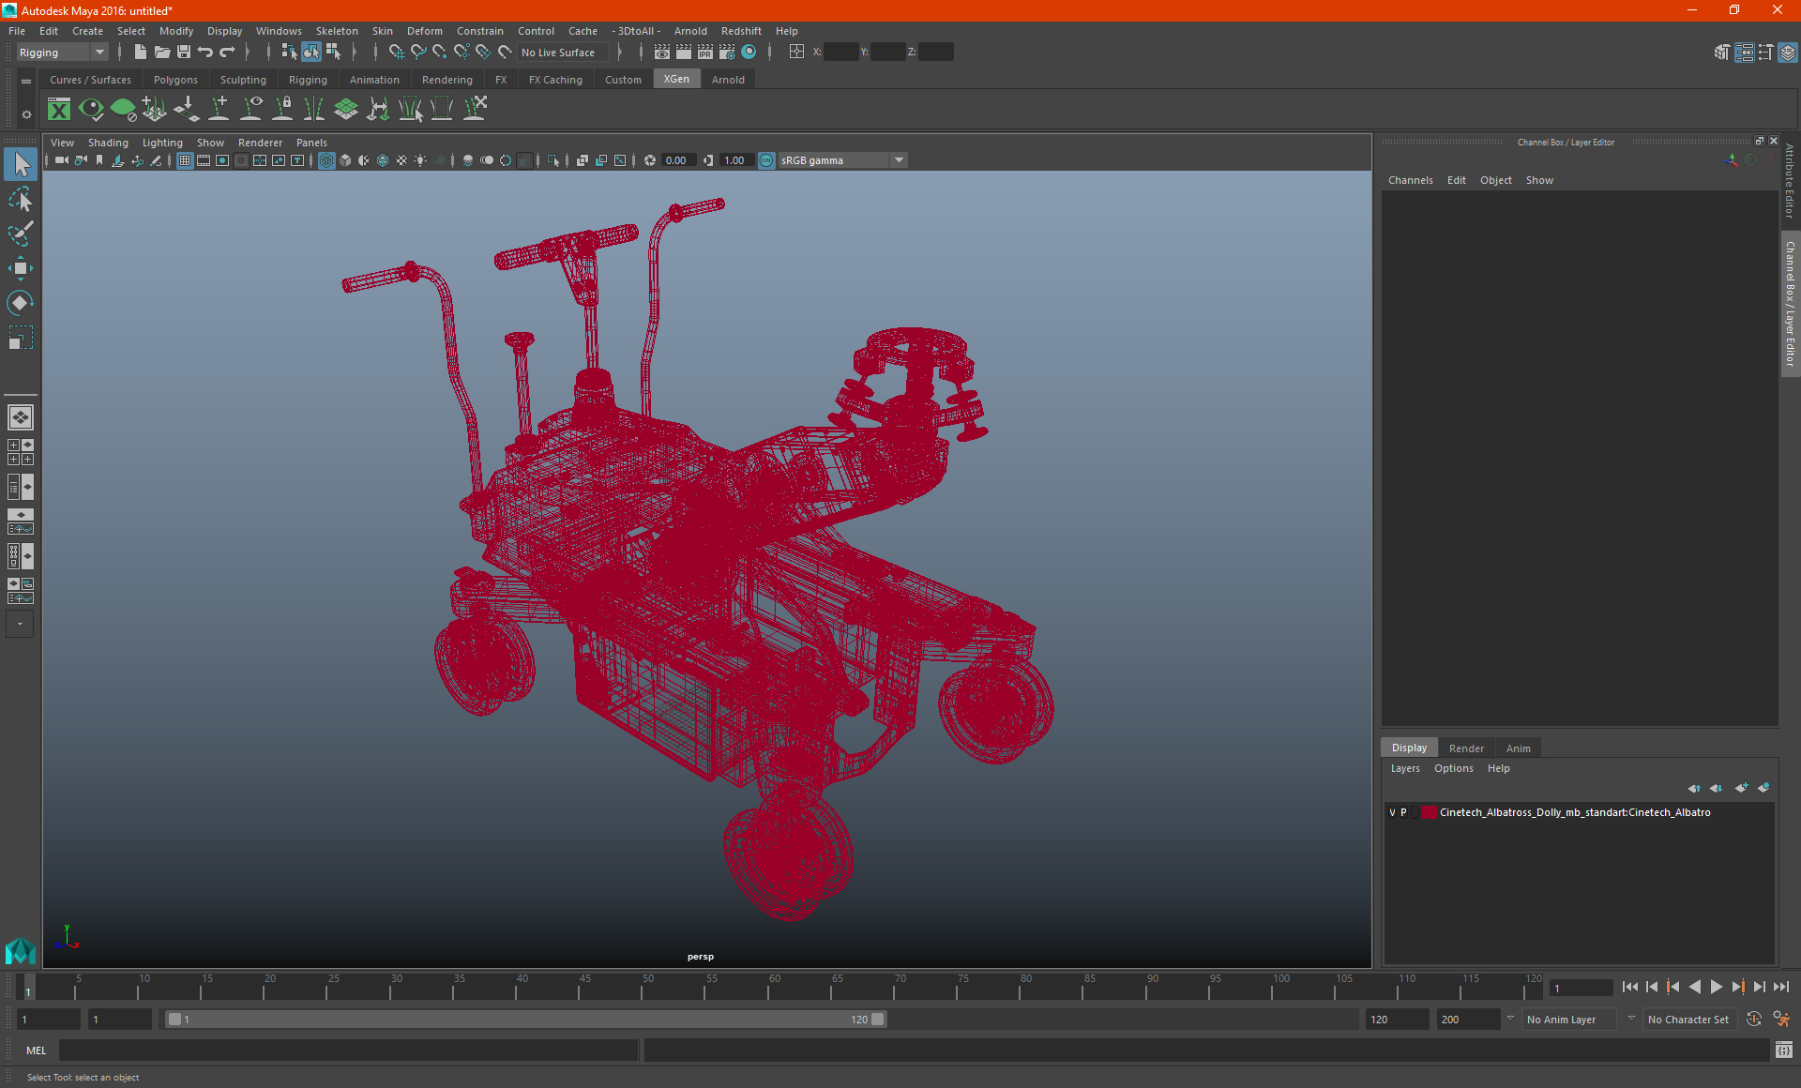
Task: Jump to the start of playback range
Action: 1629,987
